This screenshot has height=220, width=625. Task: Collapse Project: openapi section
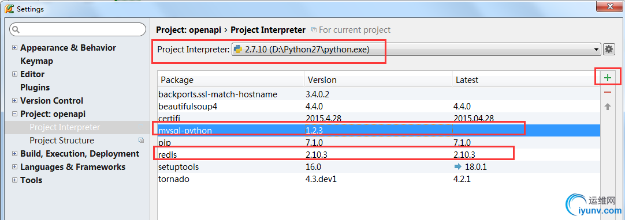click(15, 114)
